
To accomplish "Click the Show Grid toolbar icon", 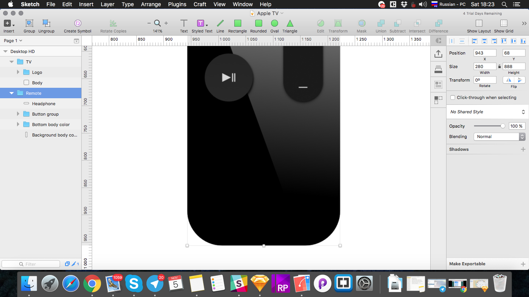I will pos(503,24).
